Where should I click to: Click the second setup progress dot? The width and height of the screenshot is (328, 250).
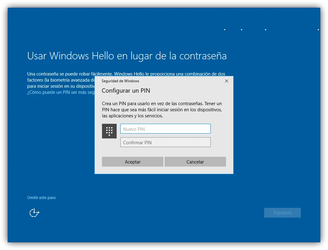pyautogui.click(x=241, y=30)
